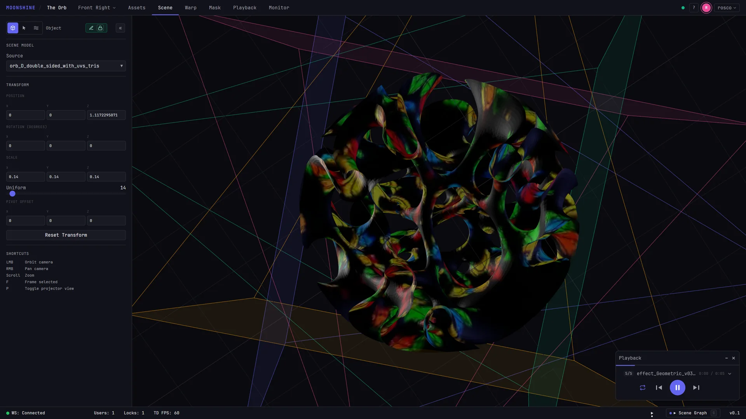
Task: Click the Orbit camera shortcut text
Action: point(39,262)
